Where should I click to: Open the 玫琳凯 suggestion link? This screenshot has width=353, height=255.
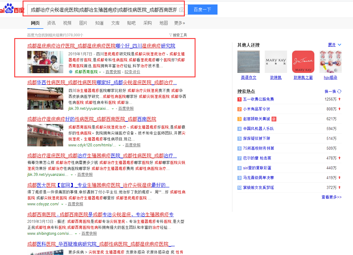click(x=276, y=77)
